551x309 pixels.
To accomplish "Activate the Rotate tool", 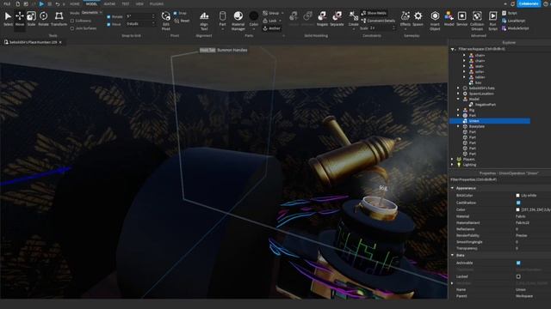I will (x=44, y=19).
